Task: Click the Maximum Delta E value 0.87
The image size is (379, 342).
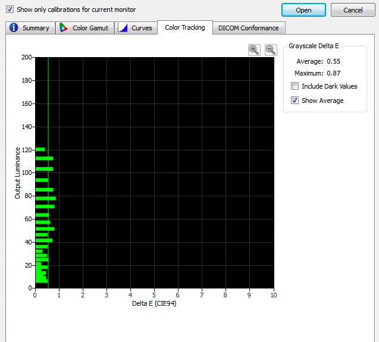Action: click(333, 73)
